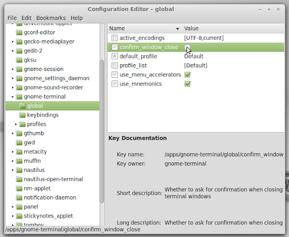Click the boolean-type icon beside confirm_window_close

coord(114,47)
